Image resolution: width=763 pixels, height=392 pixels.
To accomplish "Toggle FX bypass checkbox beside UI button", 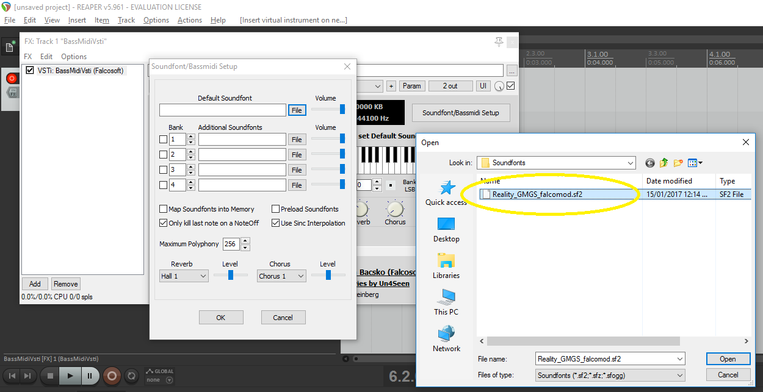I will point(511,86).
